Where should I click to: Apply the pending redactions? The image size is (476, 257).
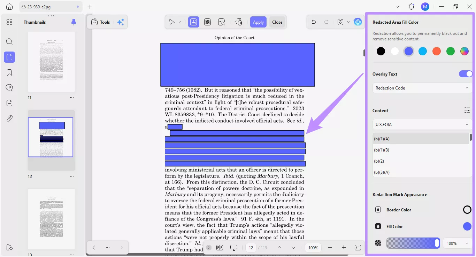coord(258,22)
